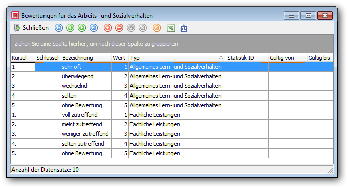
Task: Jump to last record
Action: point(94,28)
